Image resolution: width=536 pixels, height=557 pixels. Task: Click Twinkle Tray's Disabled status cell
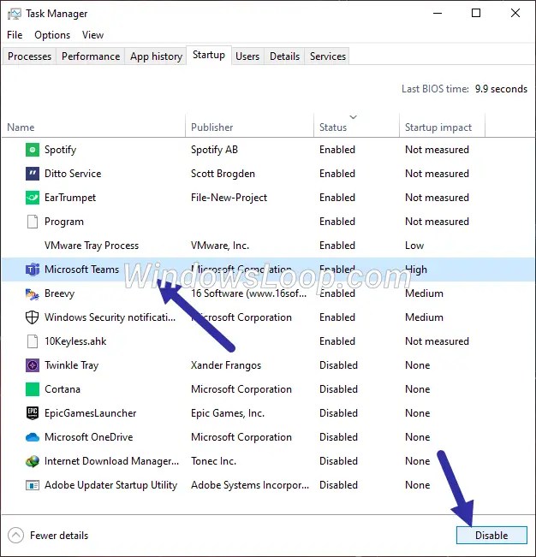(338, 365)
